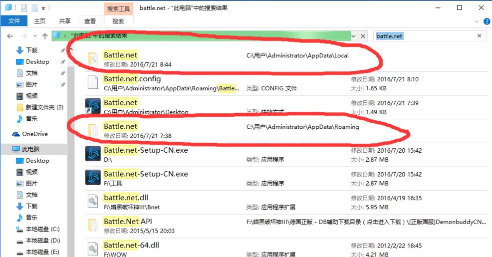The width and height of the screenshot is (492, 257).
Task: Click the battle.net.dll file name
Action: (126, 198)
